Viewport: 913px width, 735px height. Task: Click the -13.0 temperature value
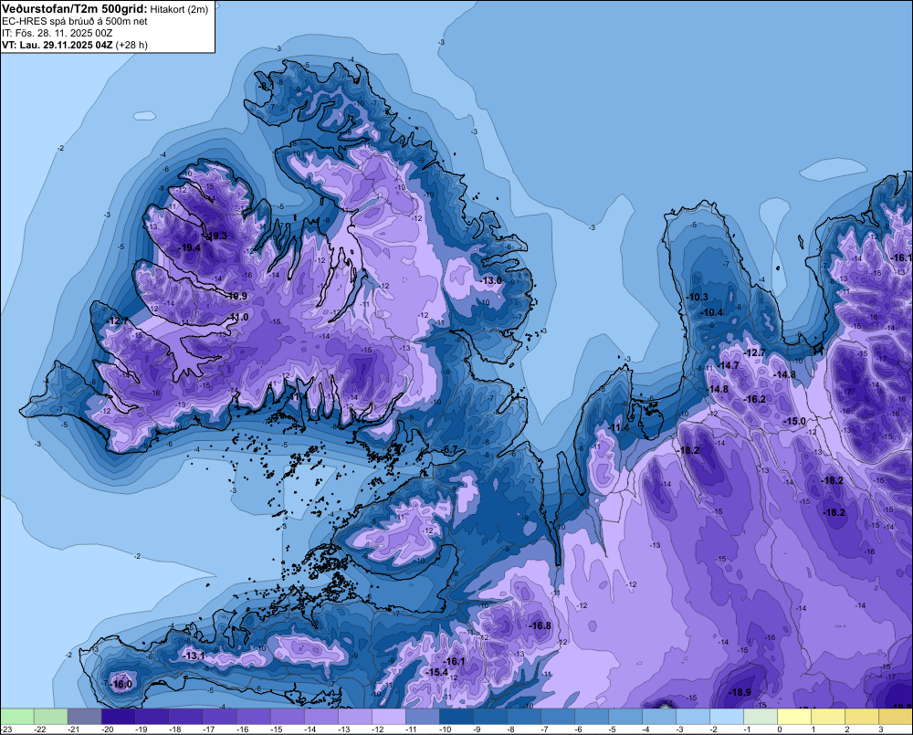pos(491,280)
